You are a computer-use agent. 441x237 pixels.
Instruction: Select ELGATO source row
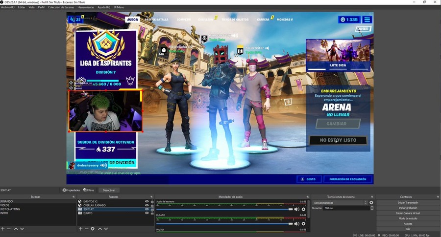pos(116,213)
